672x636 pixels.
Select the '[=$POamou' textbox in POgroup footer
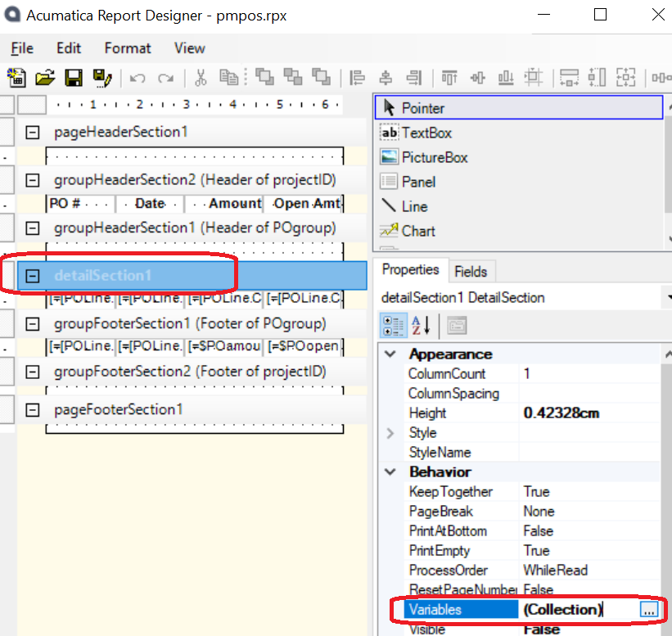tap(223, 346)
